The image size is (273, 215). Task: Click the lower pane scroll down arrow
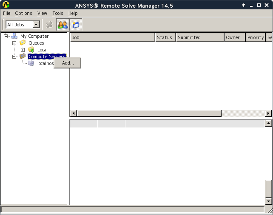pyautogui.click(x=268, y=201)
